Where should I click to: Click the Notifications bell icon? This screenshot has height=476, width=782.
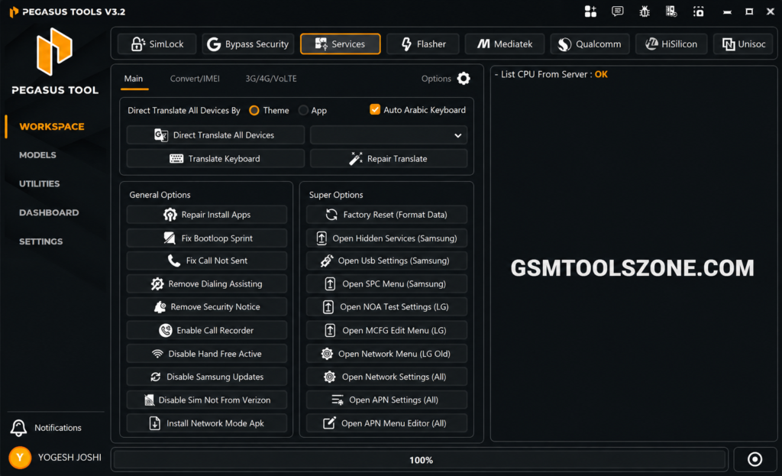(x=18, y=428)
